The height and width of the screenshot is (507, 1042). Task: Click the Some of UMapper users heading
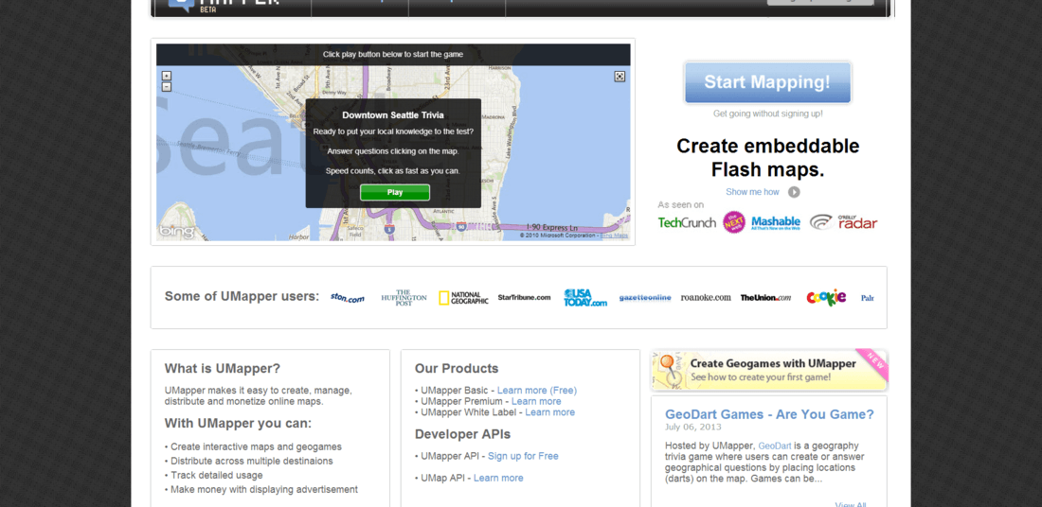click(242, 296)
